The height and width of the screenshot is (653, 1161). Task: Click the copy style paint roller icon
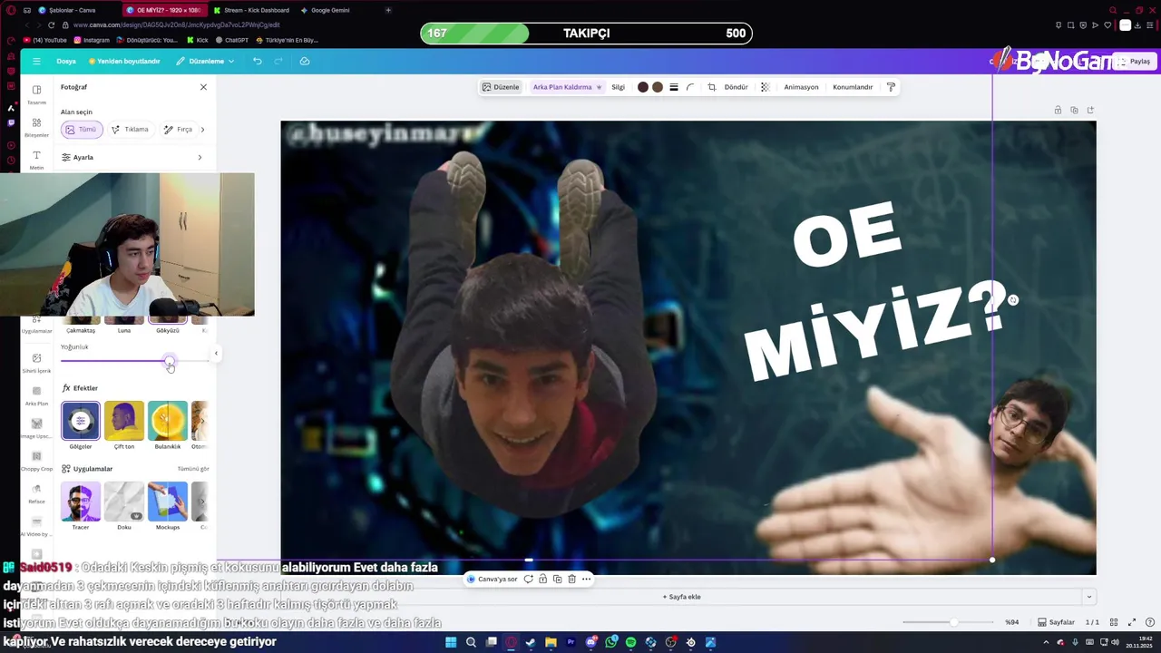tap(891, 87)
